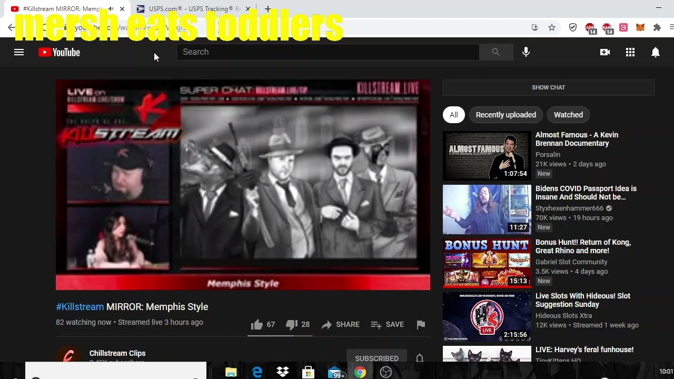Close the USPS Tracking tab
Screen dimensions: 674x379
pos(248,9)
